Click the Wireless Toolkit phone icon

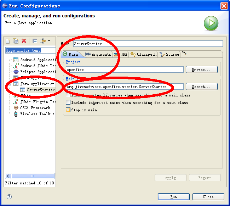(16, 114)
